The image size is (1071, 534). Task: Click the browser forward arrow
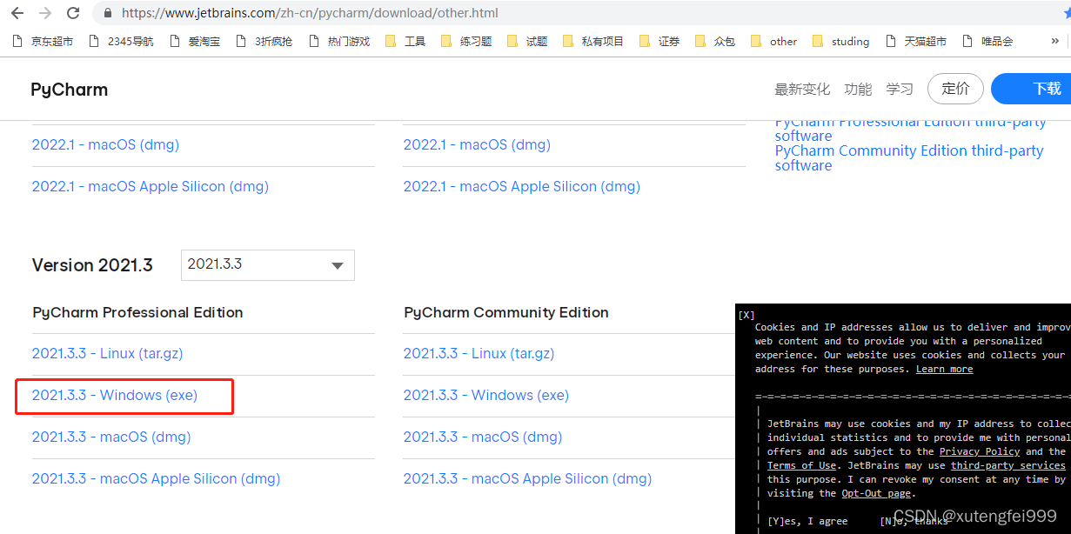tap(45, 13)
